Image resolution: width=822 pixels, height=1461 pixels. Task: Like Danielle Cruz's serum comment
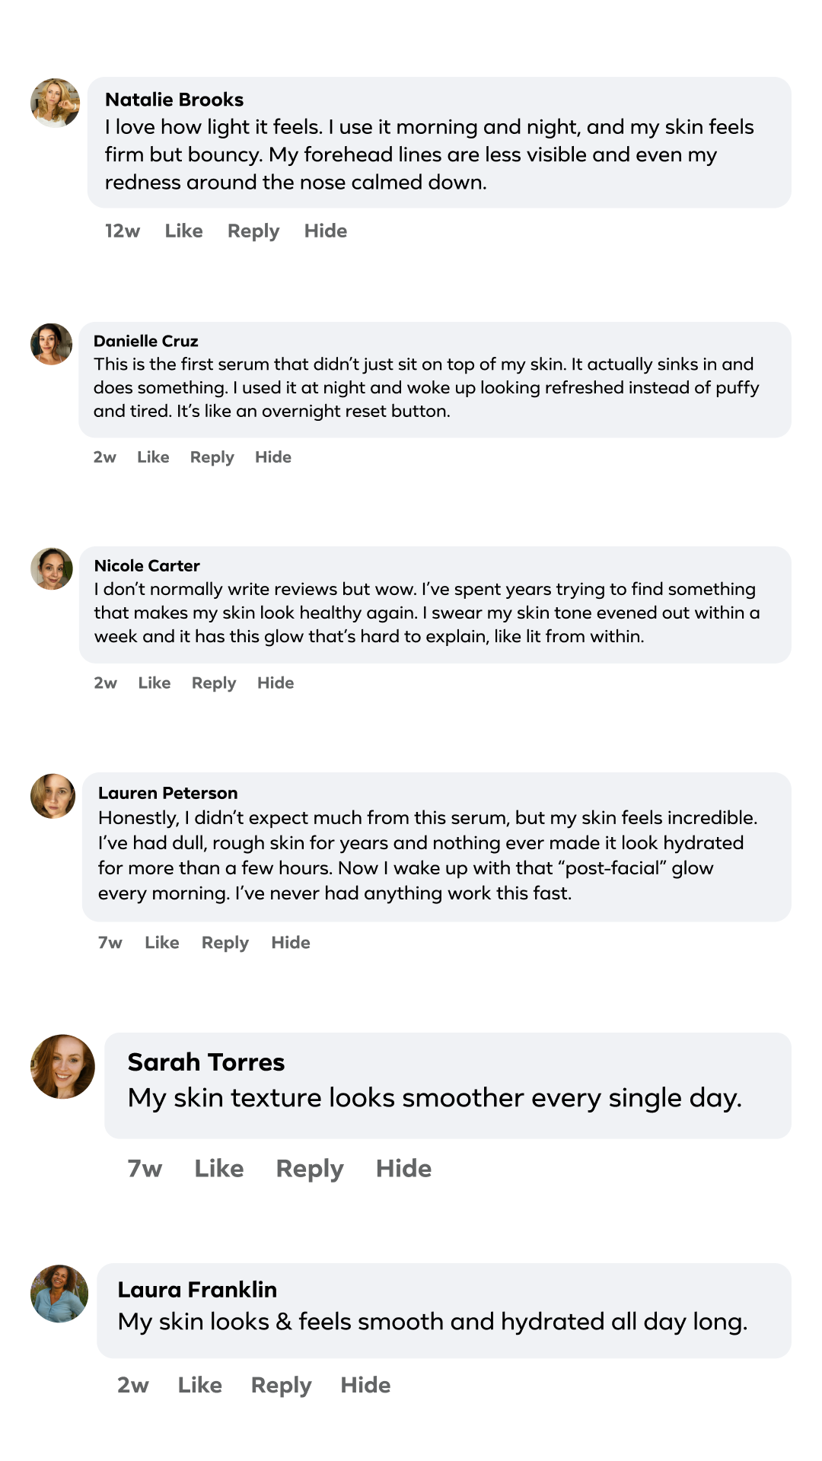coord(153,457)
